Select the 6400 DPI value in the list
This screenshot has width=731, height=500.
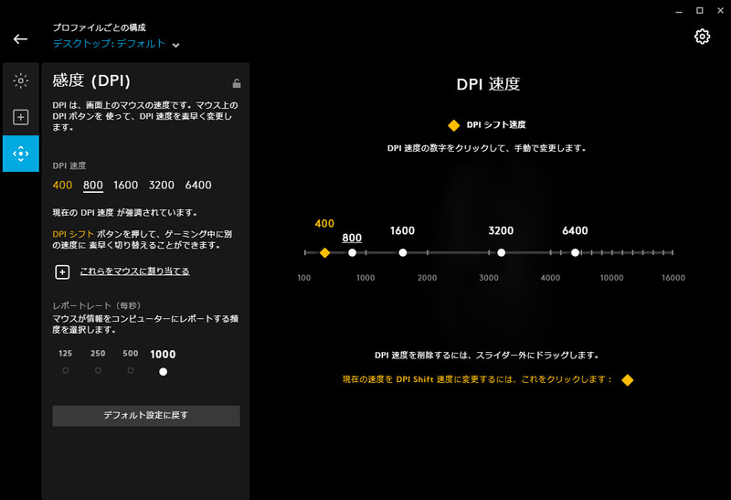coord(198,186)
